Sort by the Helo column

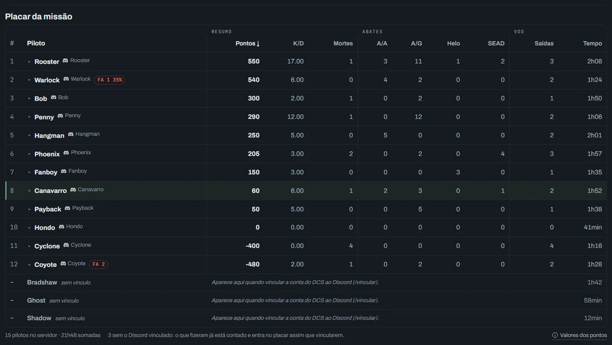454,43
